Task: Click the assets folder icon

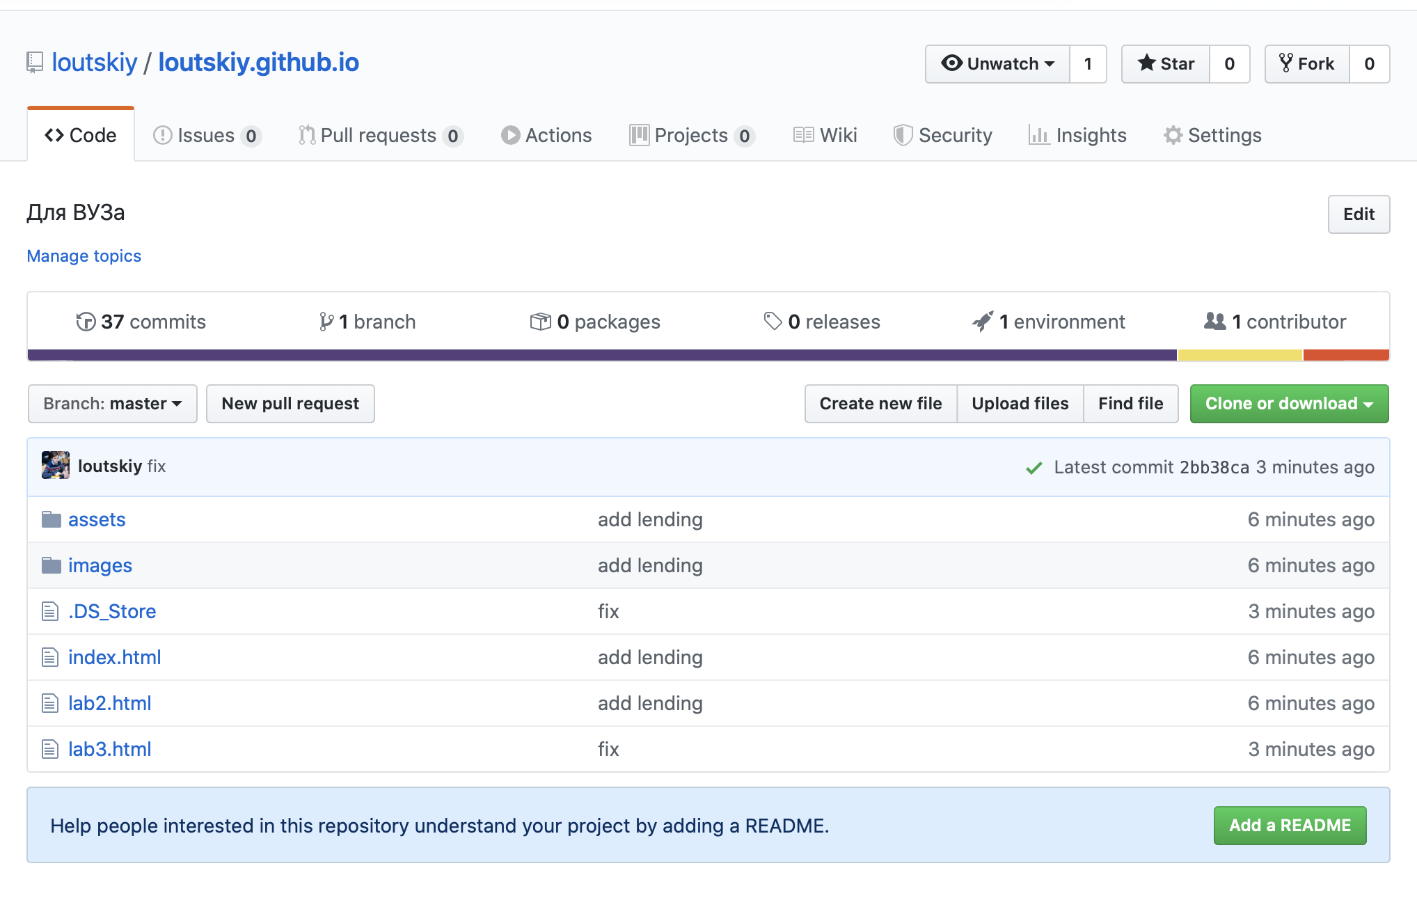Action: point(51,519)
